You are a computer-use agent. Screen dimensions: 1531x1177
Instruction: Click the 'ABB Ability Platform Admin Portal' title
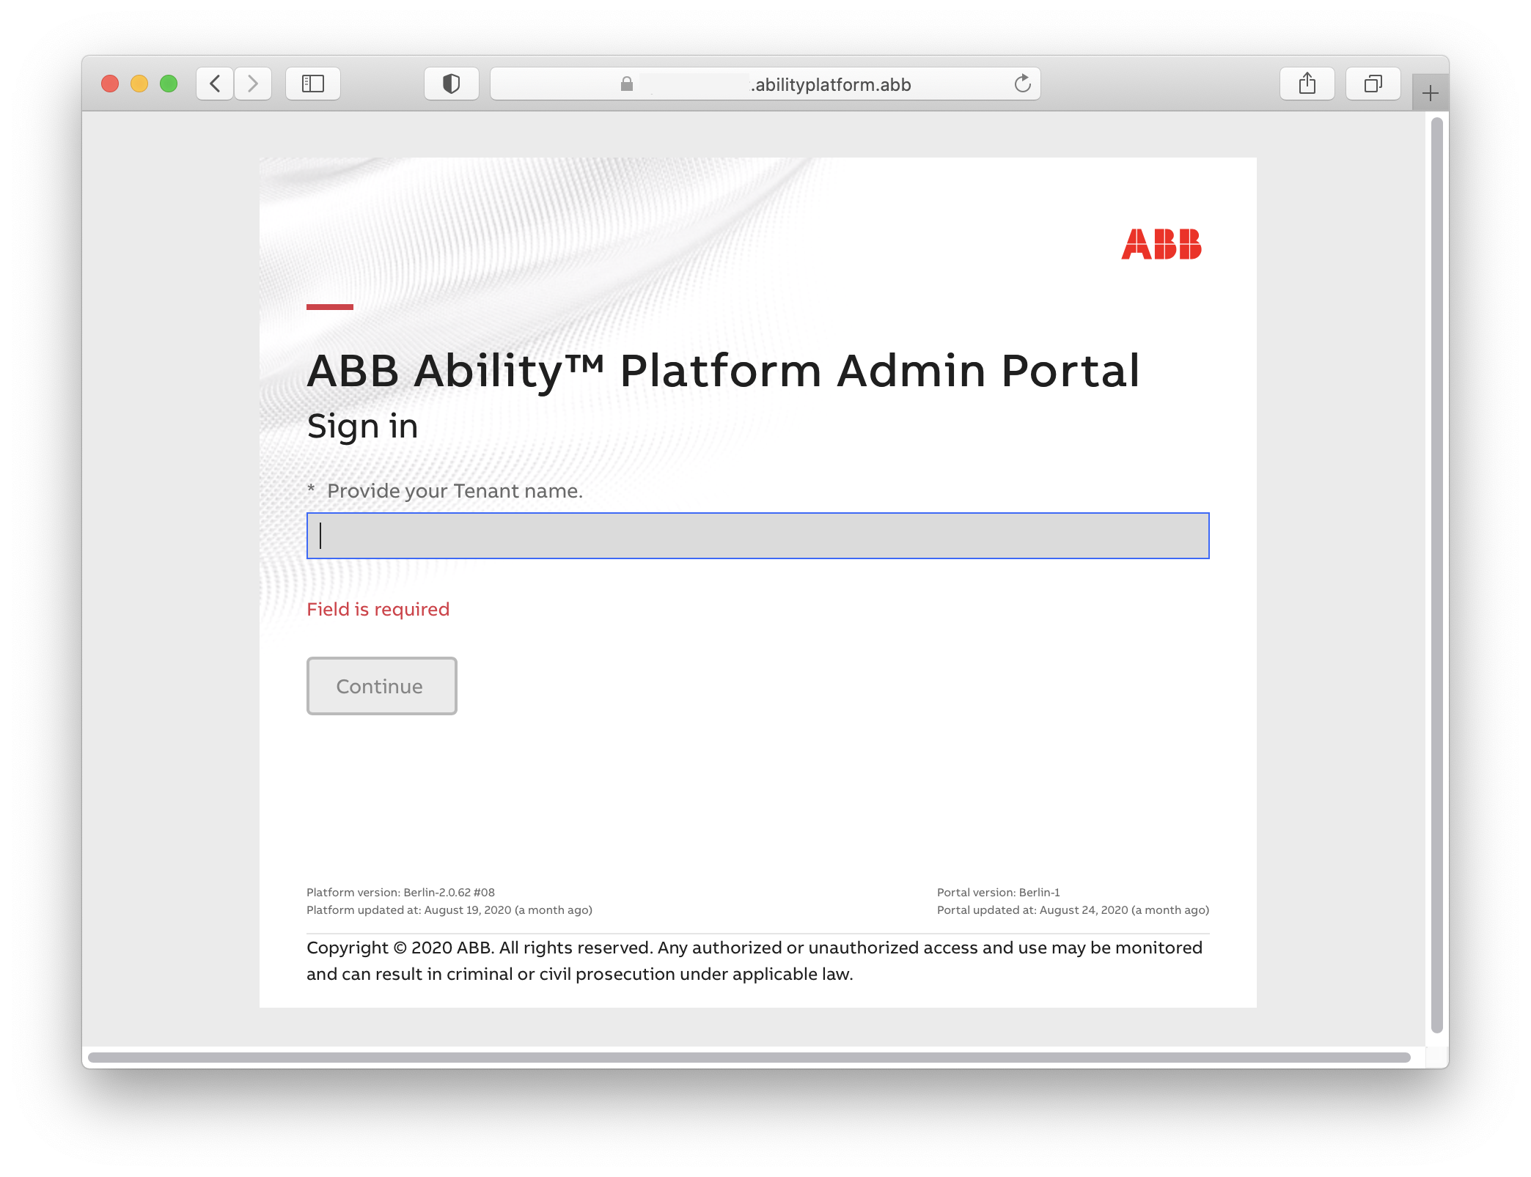[x=723, y=371]
